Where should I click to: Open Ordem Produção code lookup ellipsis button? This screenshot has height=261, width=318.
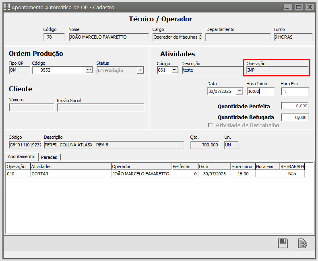coord(89,70)
